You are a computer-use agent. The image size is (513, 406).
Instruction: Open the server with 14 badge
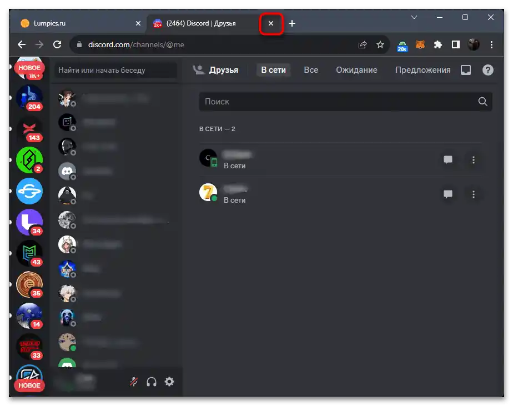click(x=29, y=315)
